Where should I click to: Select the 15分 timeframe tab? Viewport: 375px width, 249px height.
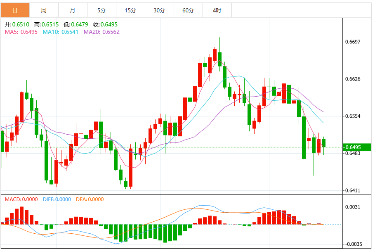tap(130, 10)
